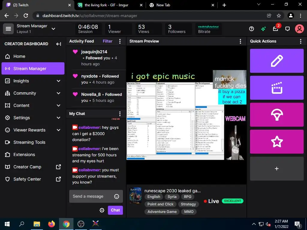Image resolution: width=307 pixels, height=230 pixels.
Task: Click the Raid Channel parachute quick action
Action: 277,115
